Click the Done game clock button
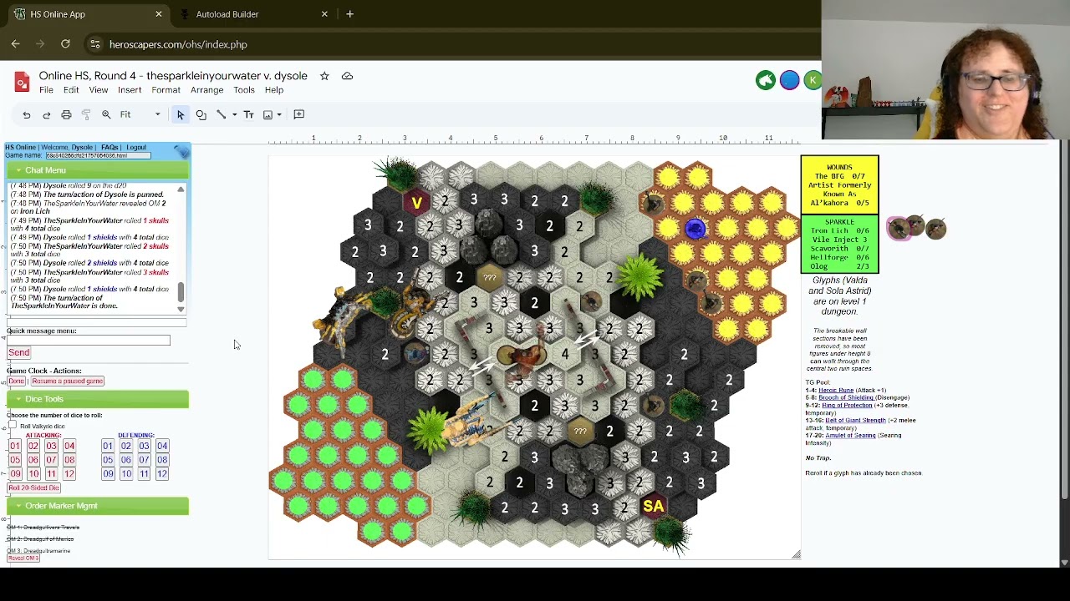The height and width of the screenshot is (601, 1070). click(16, 381)
